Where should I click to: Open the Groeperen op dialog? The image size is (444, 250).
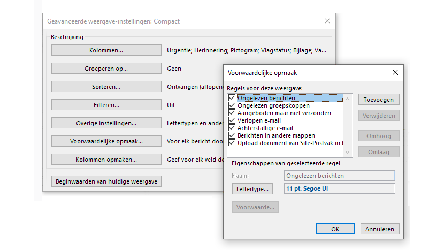coord(106,69)
